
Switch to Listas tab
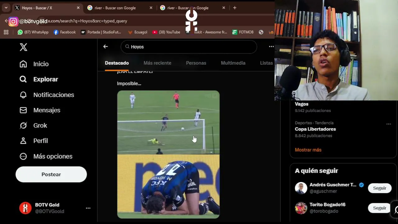(266, 63)
